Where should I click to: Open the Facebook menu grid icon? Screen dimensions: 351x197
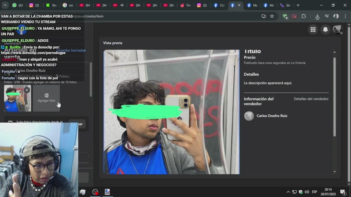313,30
